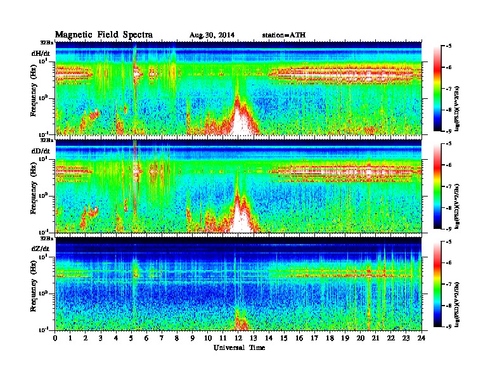Viewport: 502px width, 388px height.
Task: Click the "Universal Time" axis label
Action: pyautogui.click(x=239, y=347)
